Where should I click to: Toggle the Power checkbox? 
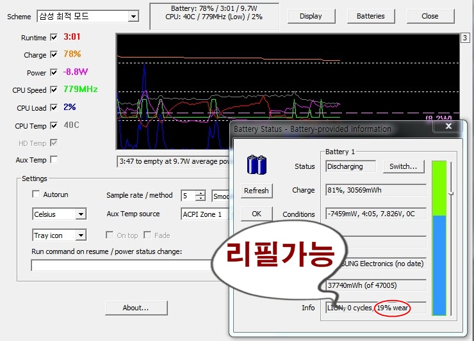[54, 72]
